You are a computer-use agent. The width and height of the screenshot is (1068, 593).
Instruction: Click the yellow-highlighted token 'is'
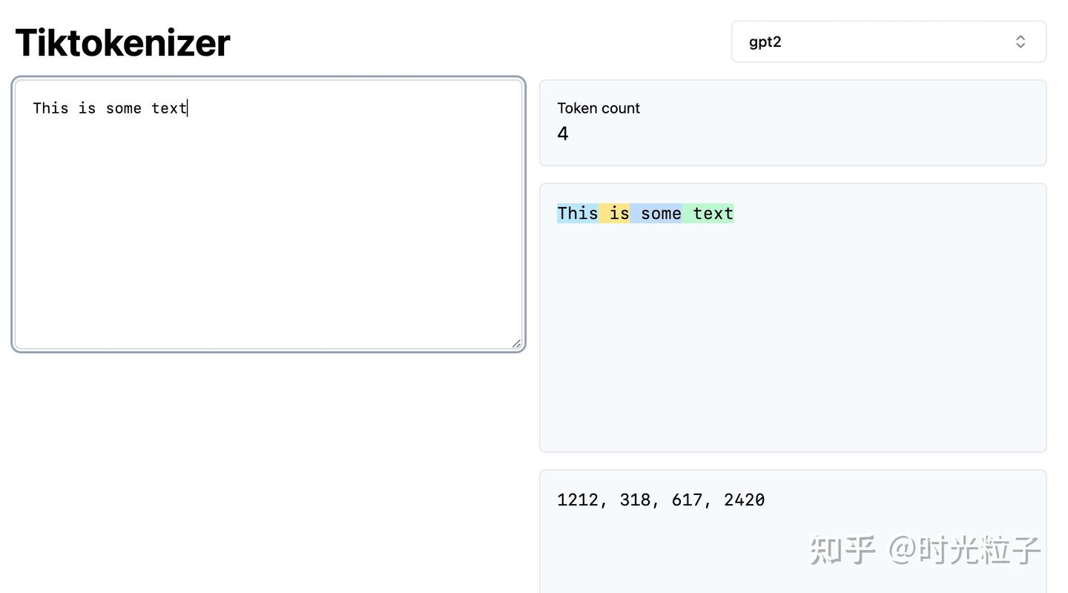[x=614, y=213]
